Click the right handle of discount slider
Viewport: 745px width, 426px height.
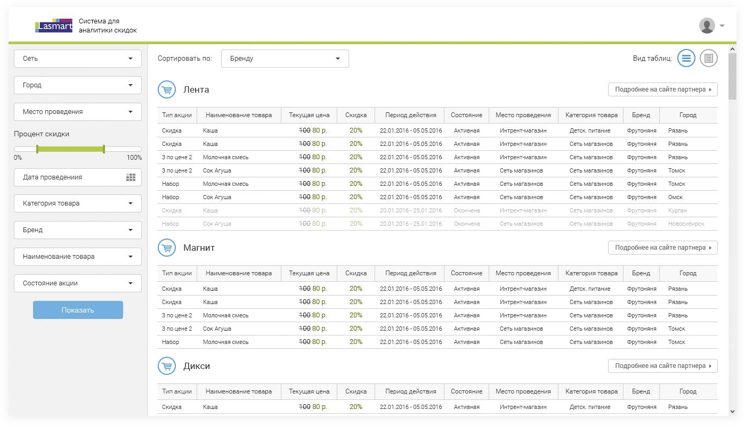pyautogui.click(x=103, y=149)
